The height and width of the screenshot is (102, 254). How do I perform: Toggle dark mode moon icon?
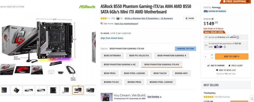[x=252, y=99]
